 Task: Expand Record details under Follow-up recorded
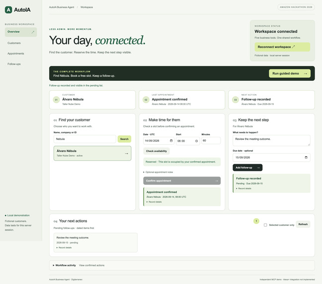243,188
